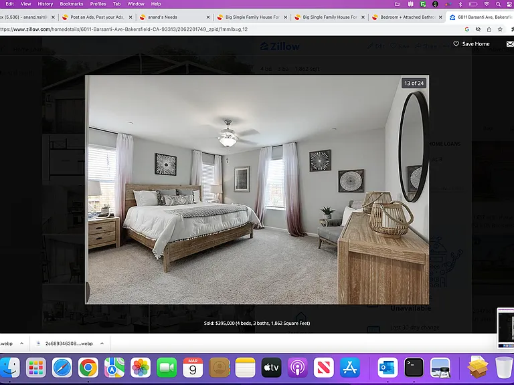The width and height of the screenshot is (514, 385).
Task: Open Preview app from the Dock
Action: [440, 368]
